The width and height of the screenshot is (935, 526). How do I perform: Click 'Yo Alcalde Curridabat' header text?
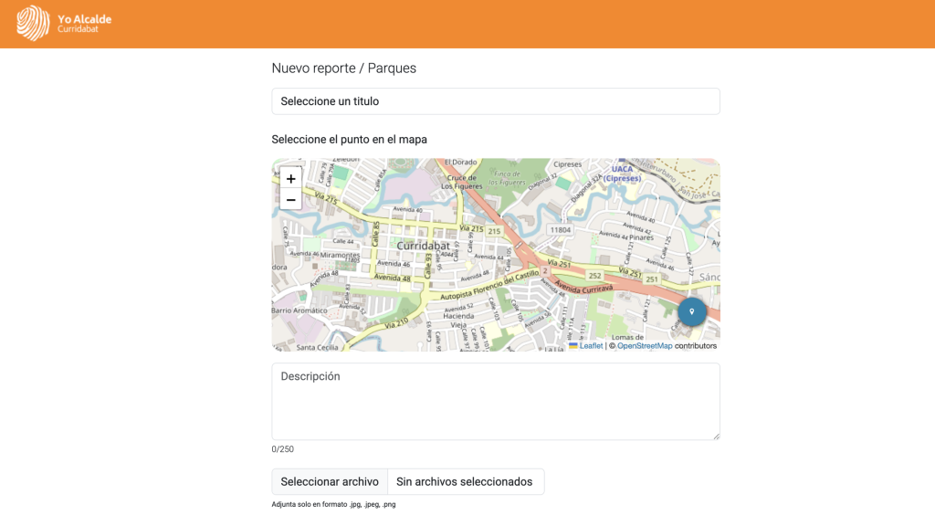click(x=84, y=24)
